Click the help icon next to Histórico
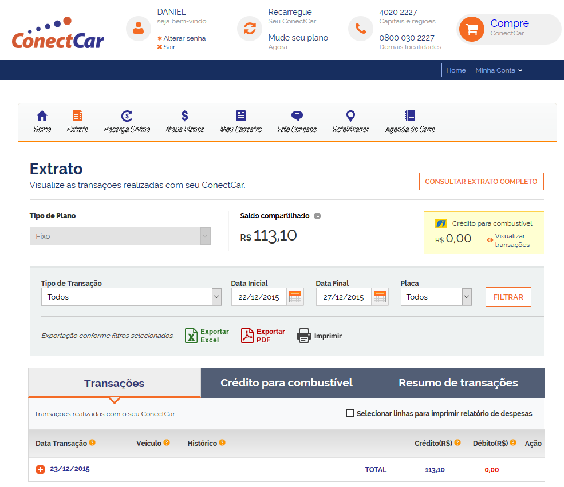 [222, 442]
